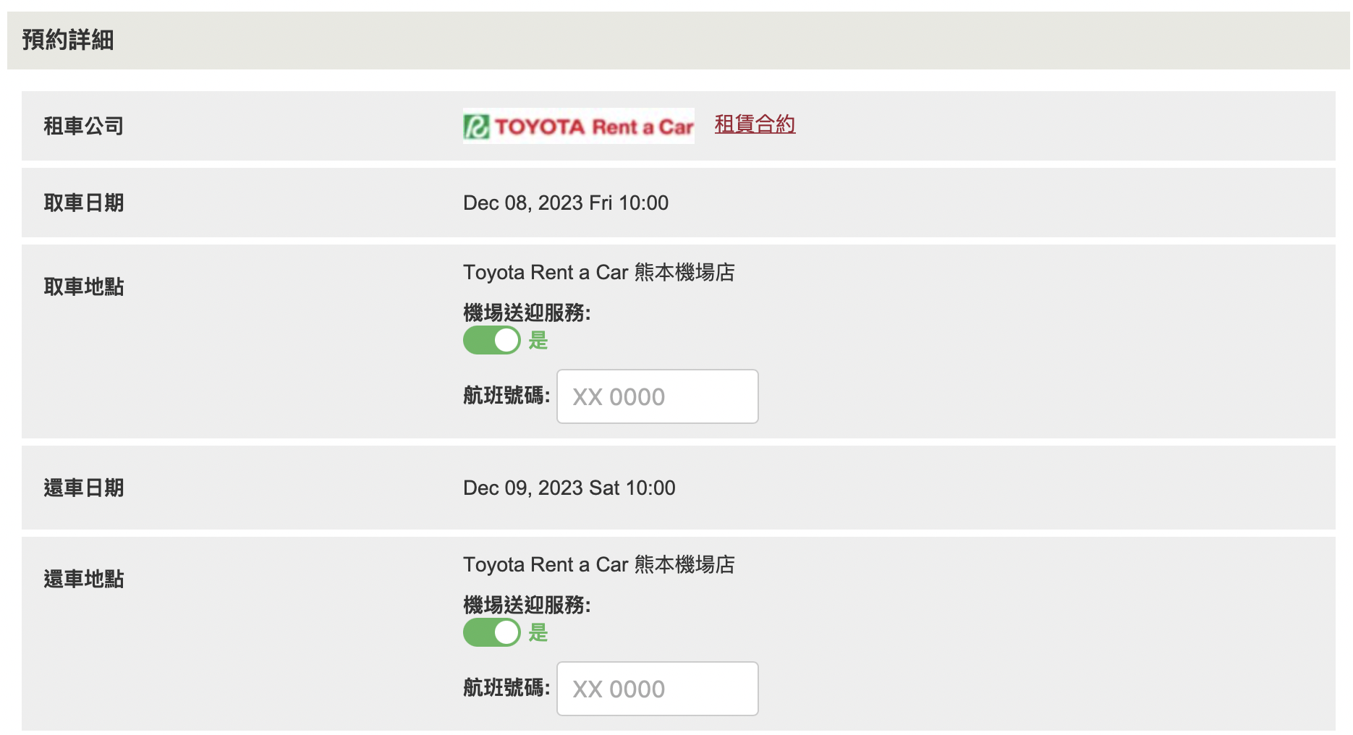Viewport: 1353px width, 735px height.
Task: Click the 取車地點 row label
Action: click(83, 286)
